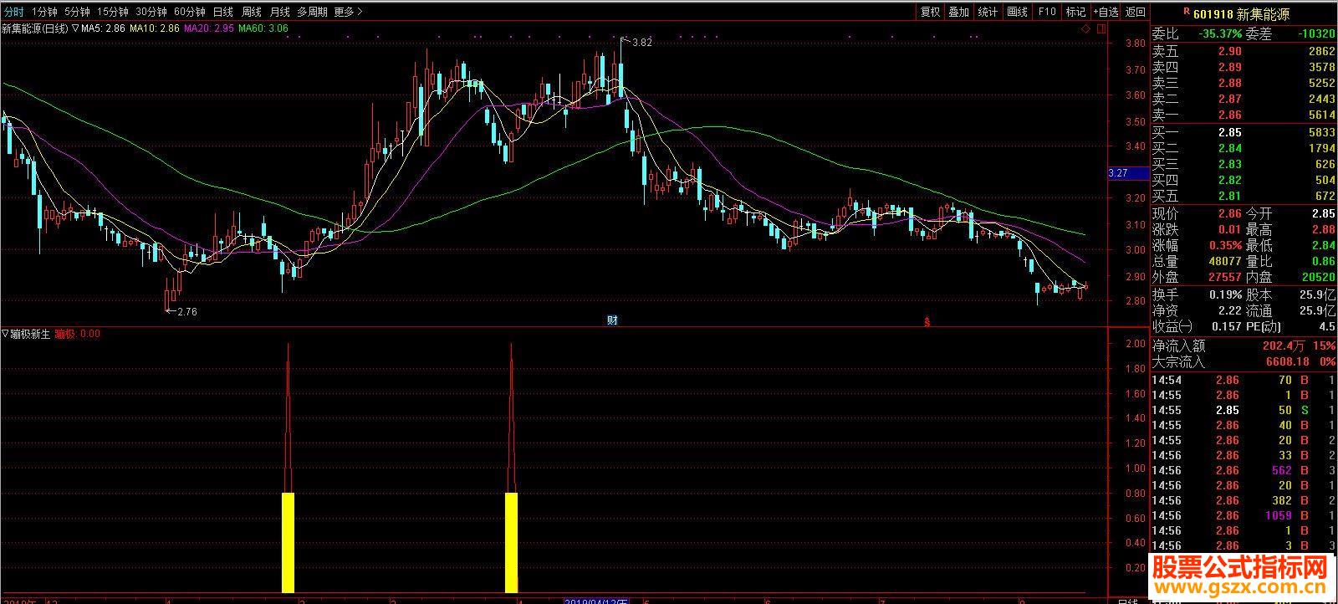This screenshot has width=1338, height=604.
Task: Click the 净流入额 202.4万 row
Action: click(x=1244, y=346)
